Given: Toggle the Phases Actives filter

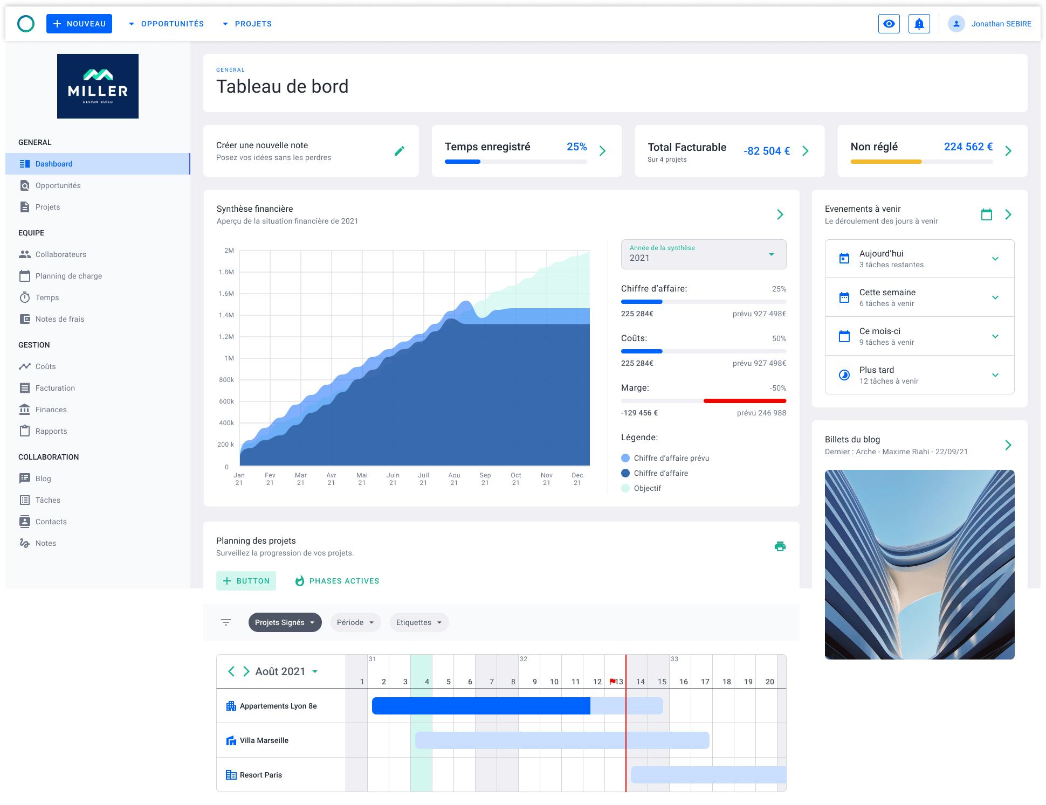Looking at the screenshot, I should (x=337, y=581).
